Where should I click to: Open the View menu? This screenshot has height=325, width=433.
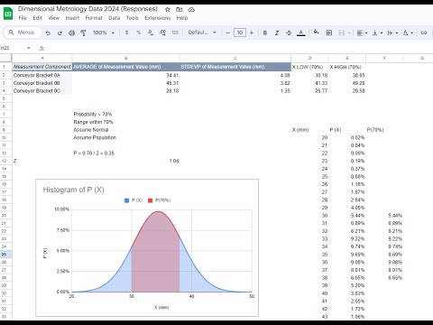54,18
